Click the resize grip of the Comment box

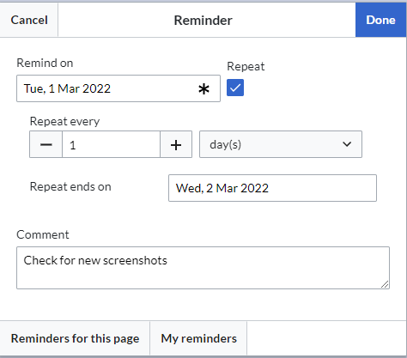[385, 284]
